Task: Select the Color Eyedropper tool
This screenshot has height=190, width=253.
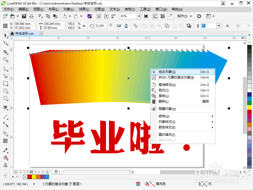Action: (x=5, y=150)
